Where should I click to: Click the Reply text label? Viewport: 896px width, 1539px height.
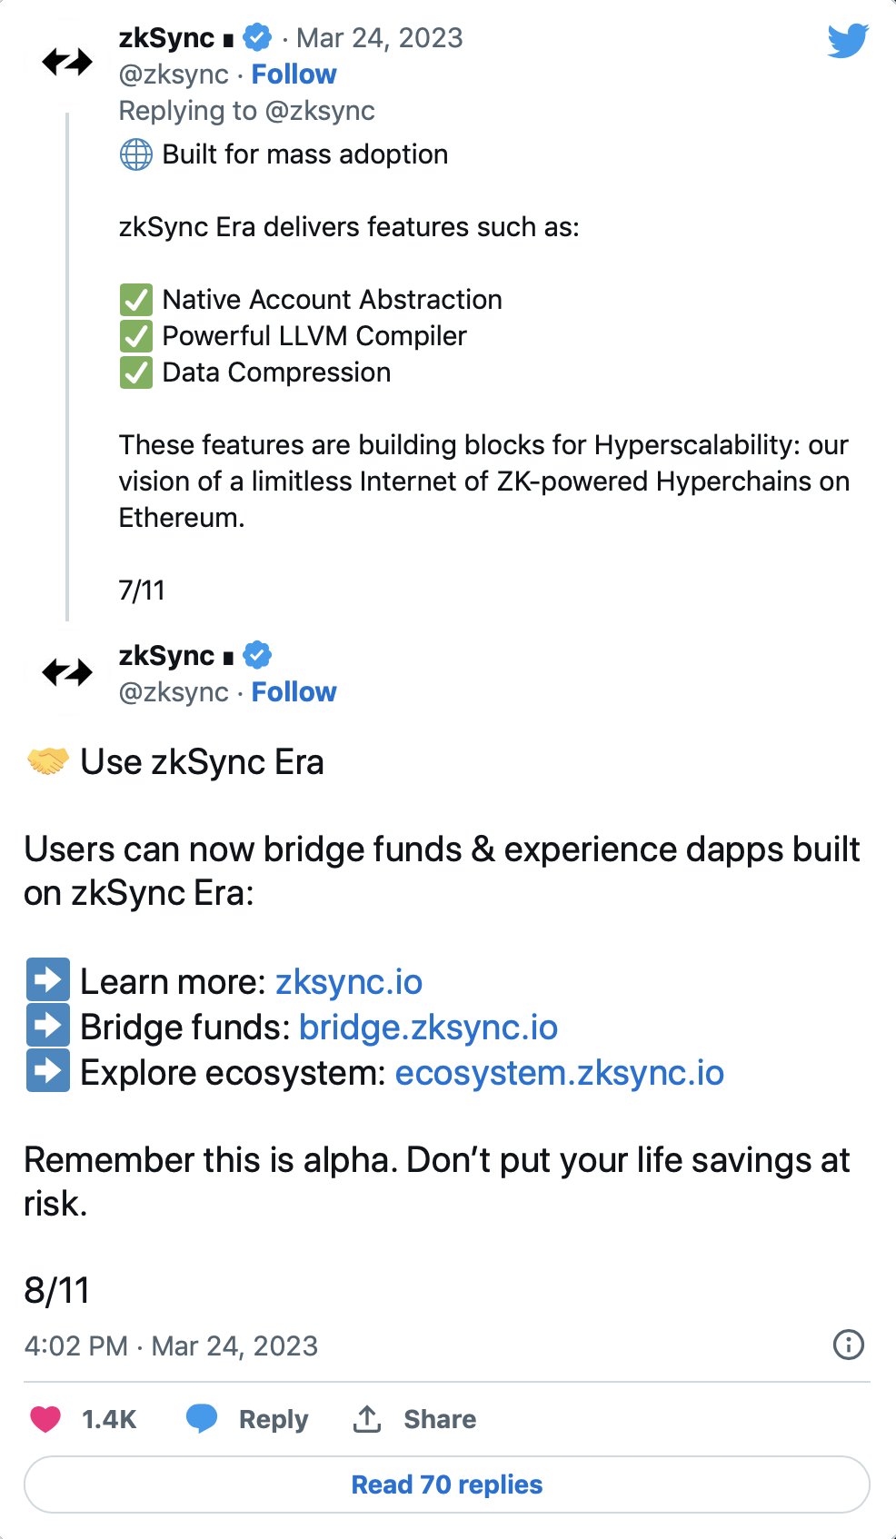[x=274, y=1419]
